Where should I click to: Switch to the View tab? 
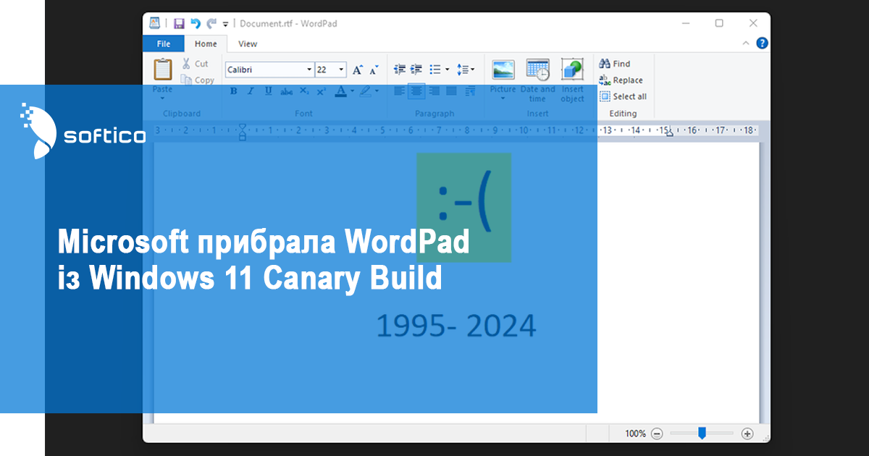[x=248, y=43]
